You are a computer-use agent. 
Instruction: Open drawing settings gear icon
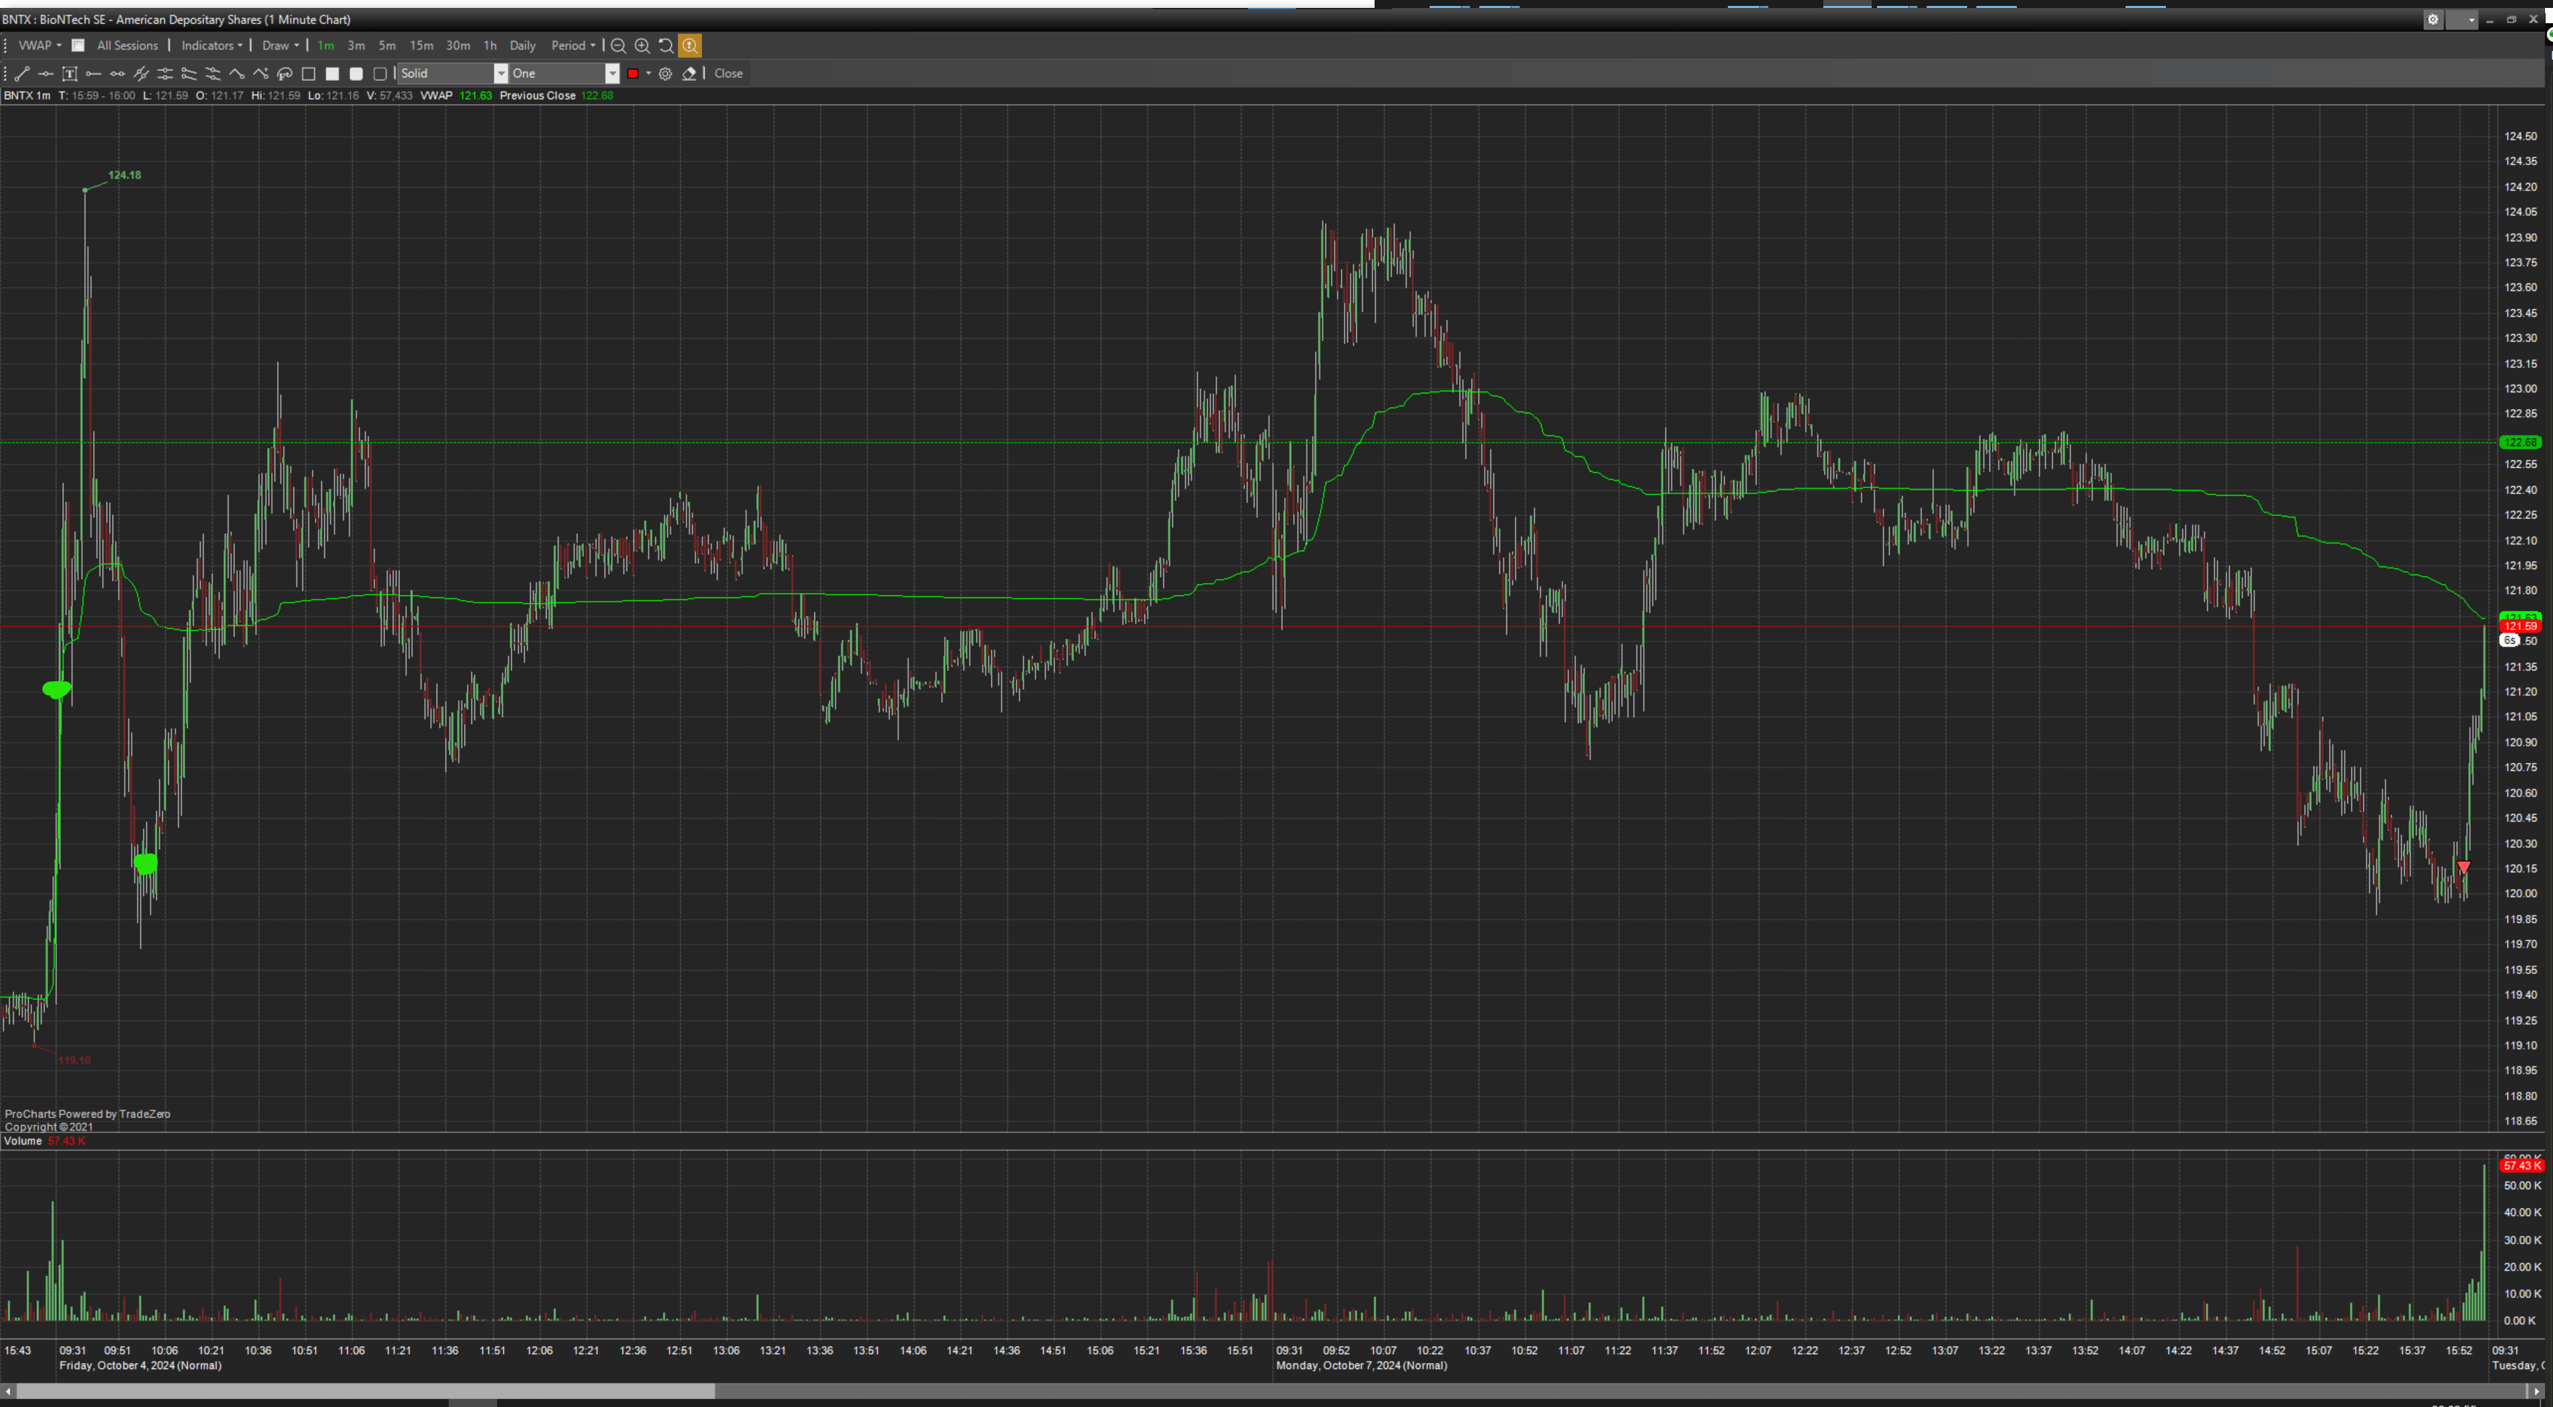(x=666, y=74)
